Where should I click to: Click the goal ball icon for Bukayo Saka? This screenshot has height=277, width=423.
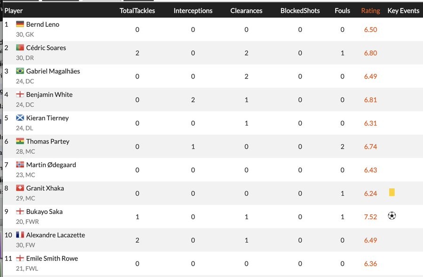tap(392, 216)
